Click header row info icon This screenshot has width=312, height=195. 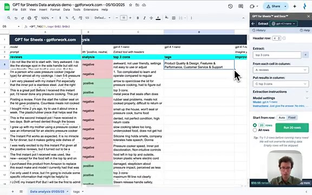[284, 38]
